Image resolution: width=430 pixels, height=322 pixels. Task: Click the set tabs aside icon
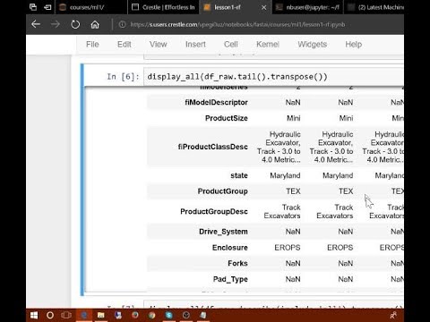click(47, 7)
